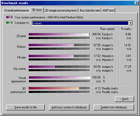Click Delete from database button

pyautogui.click(x=114, y=107)
